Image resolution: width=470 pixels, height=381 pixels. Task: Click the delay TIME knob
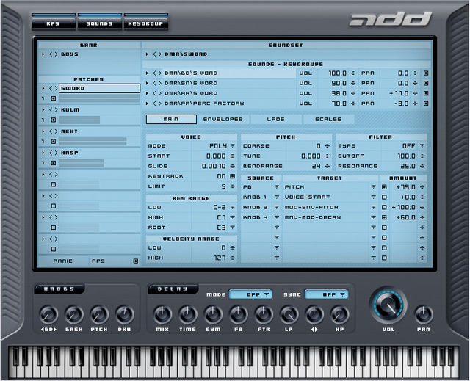tap(188, 315)
